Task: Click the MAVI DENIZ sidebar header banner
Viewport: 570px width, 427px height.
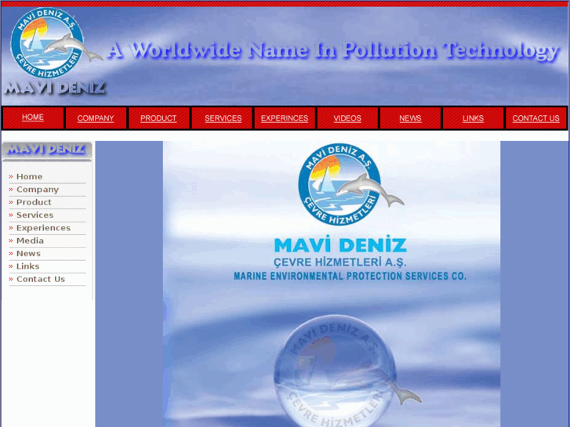Action: (47, 150)
